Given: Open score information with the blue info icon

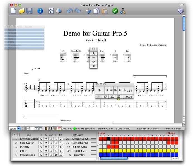Looking at the screenshot, I should (x=40, y=11).
